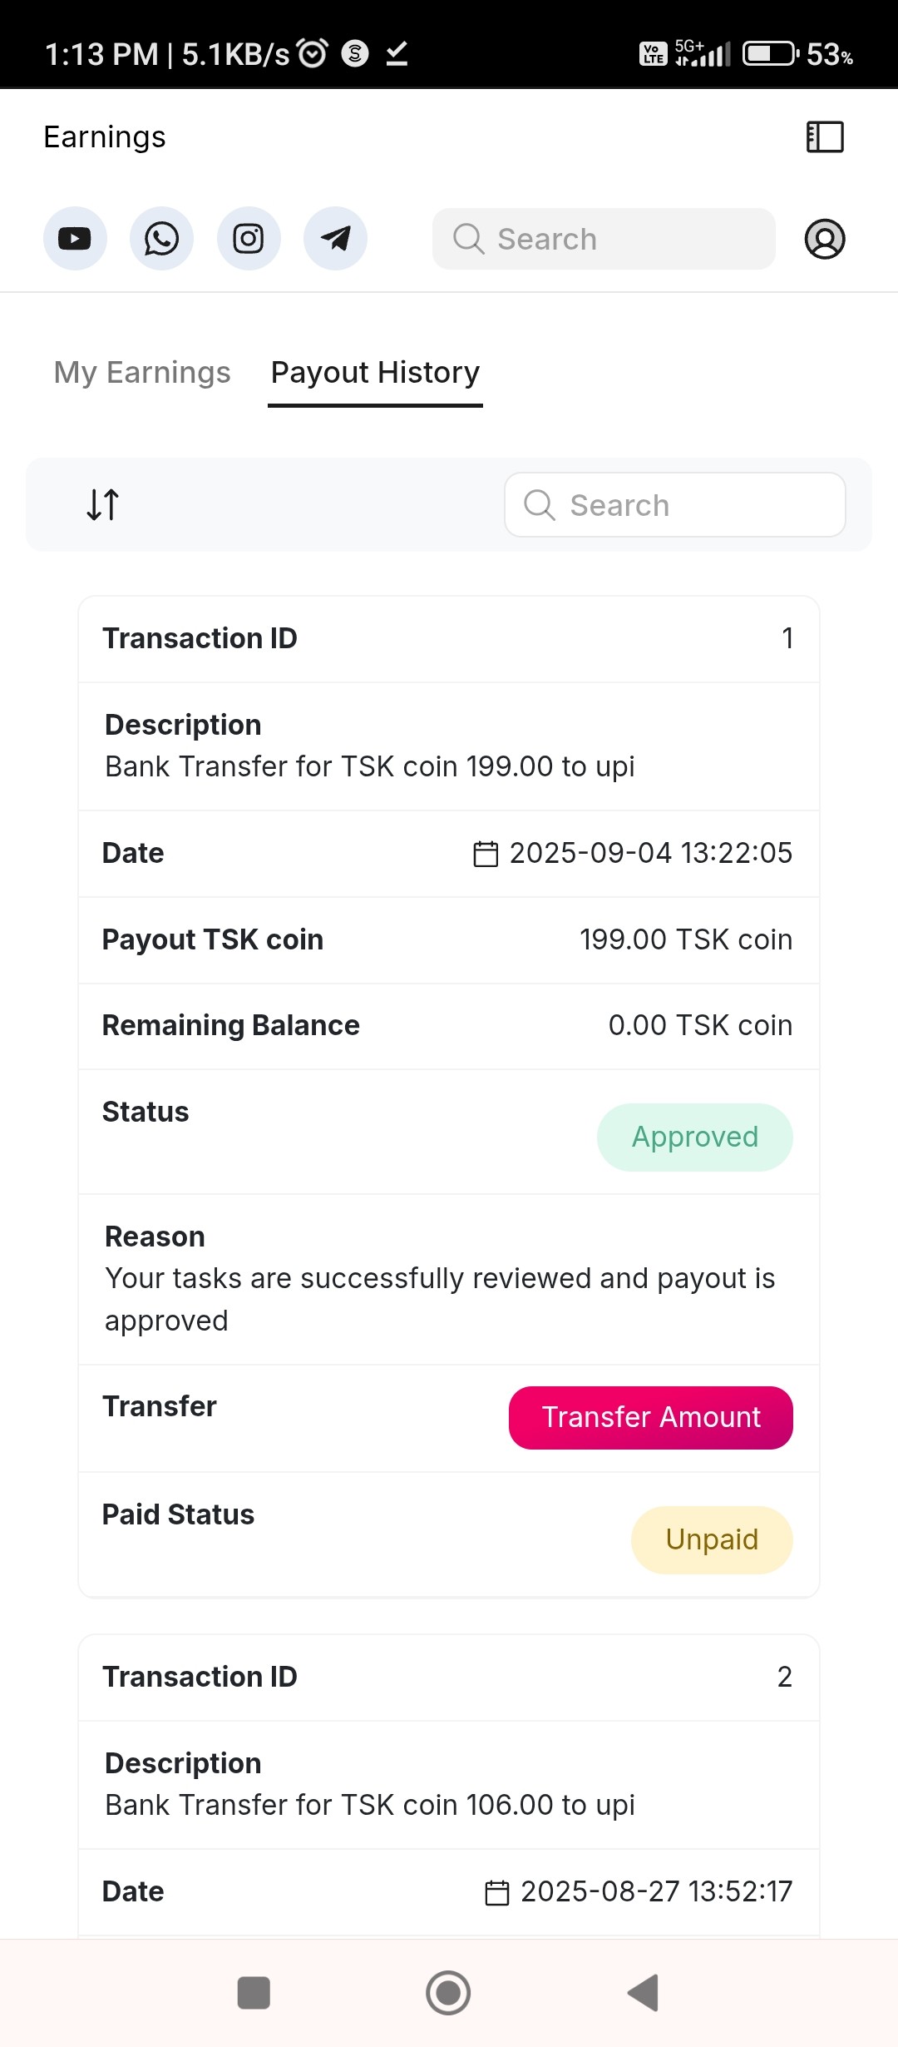Switch to My Earnings tab
898x2047 pixels.
(x=142, y=372)
